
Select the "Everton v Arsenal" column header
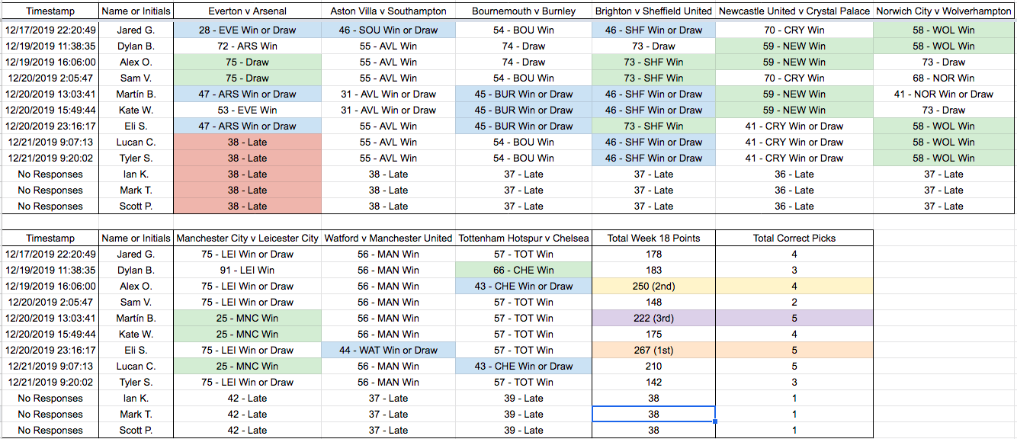pyautogui.click(x=247, y=11)
